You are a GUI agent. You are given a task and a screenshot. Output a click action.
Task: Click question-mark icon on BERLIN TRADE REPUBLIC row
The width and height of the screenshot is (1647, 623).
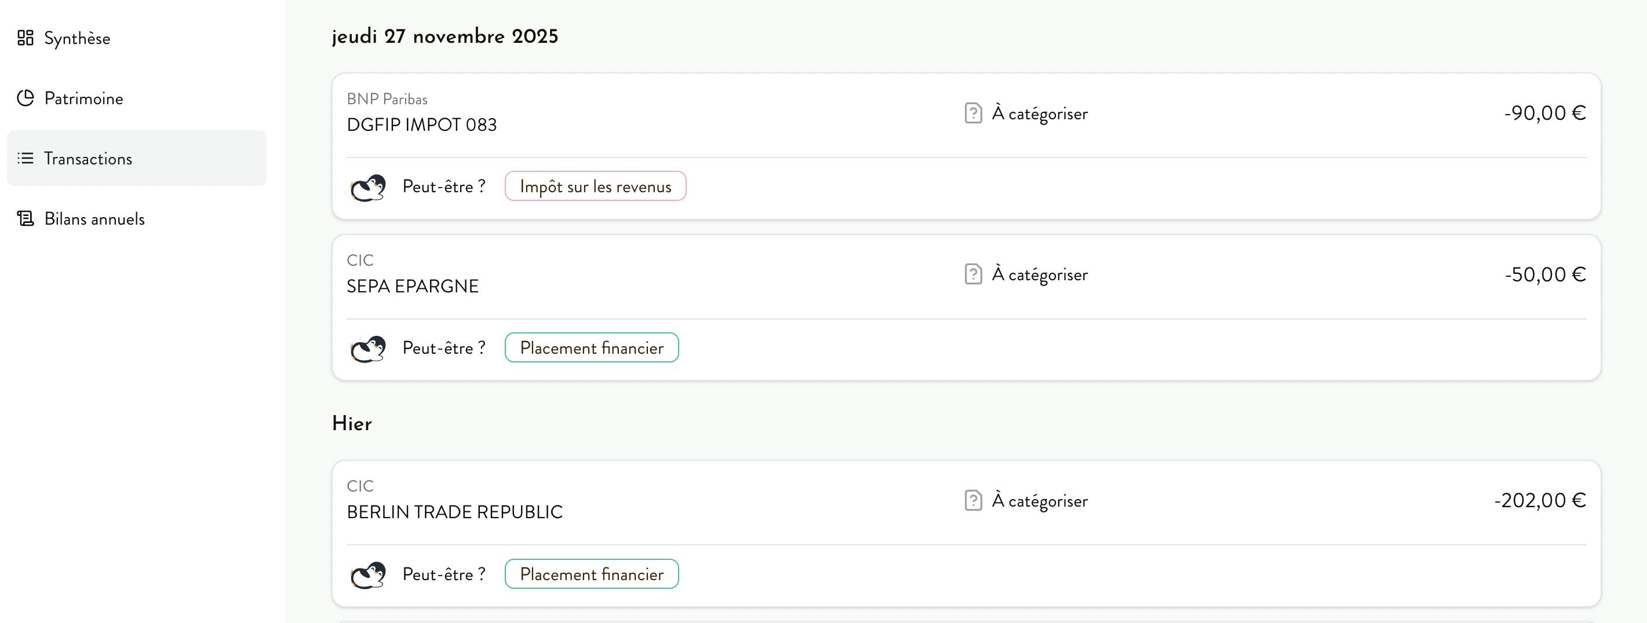[x=972, y=500]
